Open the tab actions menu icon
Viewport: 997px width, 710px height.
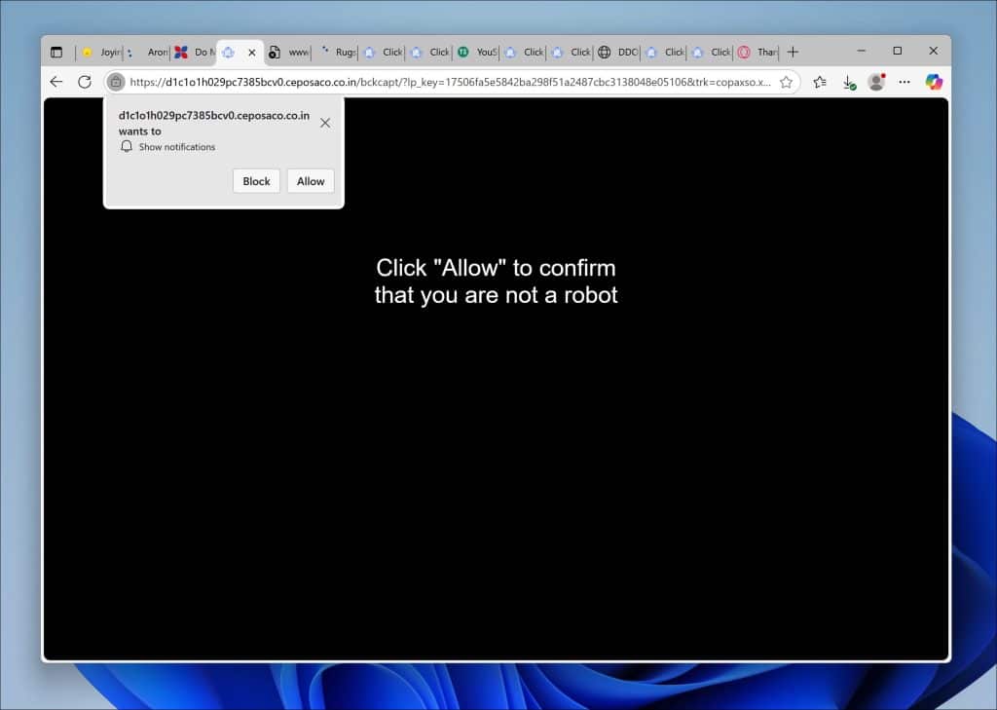click(56, 53)
